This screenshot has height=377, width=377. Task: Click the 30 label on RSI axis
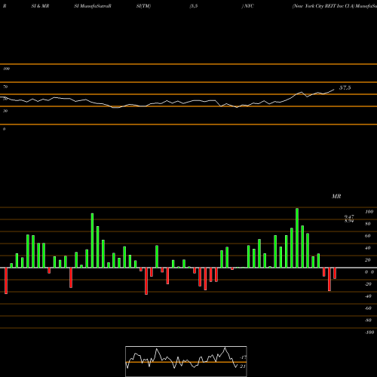[5, 111]
